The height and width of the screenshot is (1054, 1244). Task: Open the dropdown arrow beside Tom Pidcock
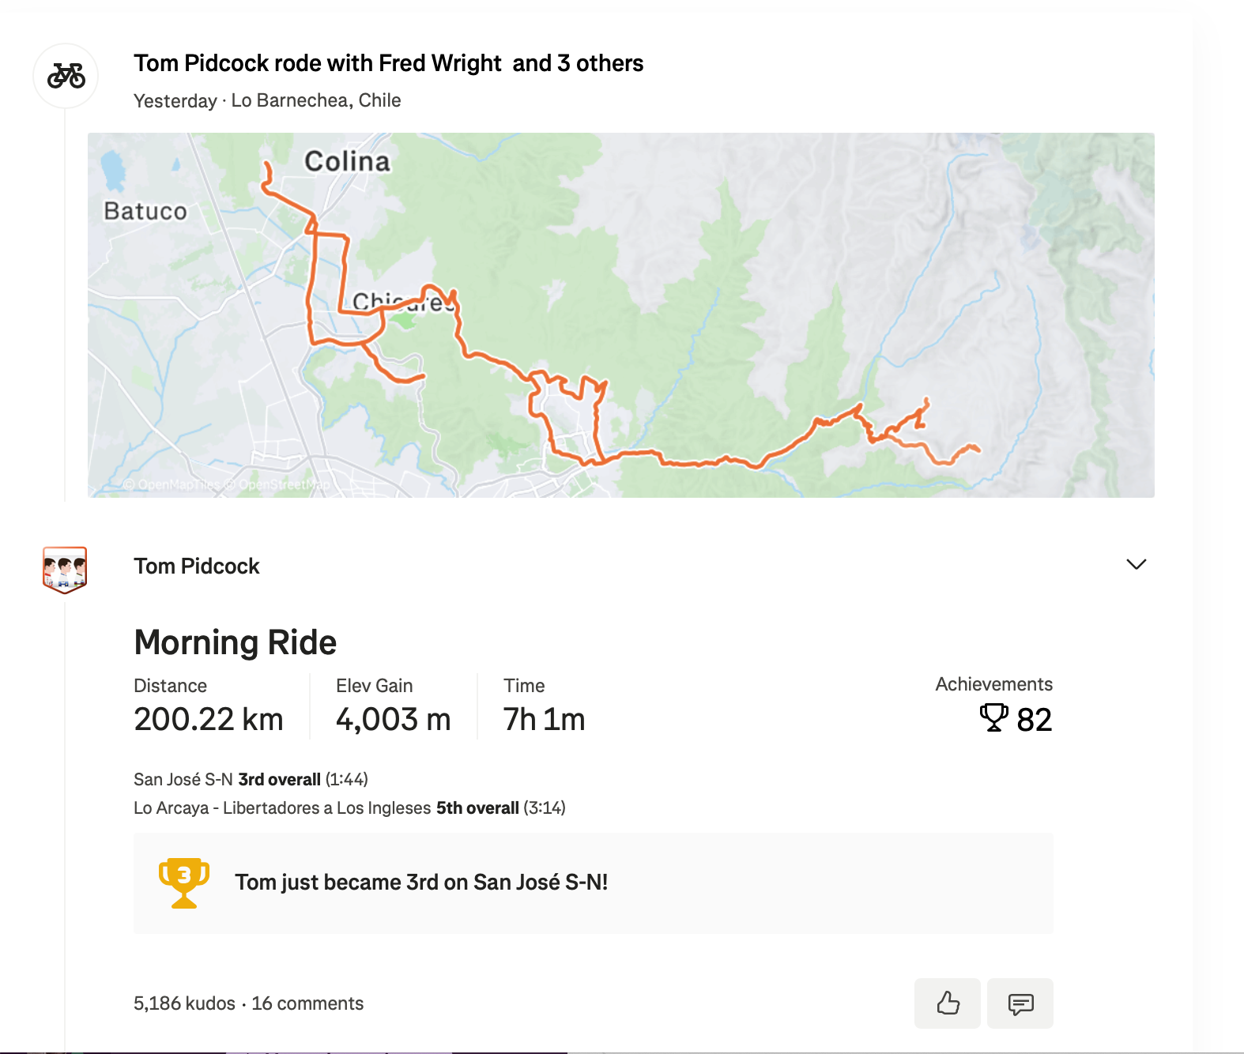click(x=1136, y=565)
